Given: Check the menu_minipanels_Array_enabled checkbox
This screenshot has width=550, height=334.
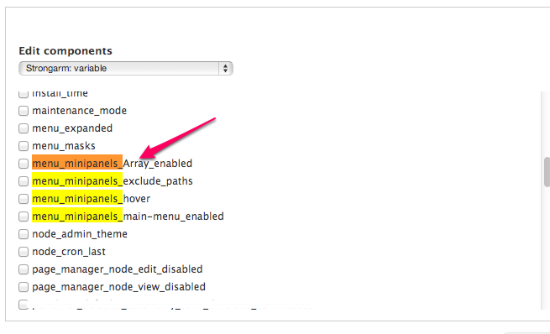Looking at the screenshot, I should [24, 164].
